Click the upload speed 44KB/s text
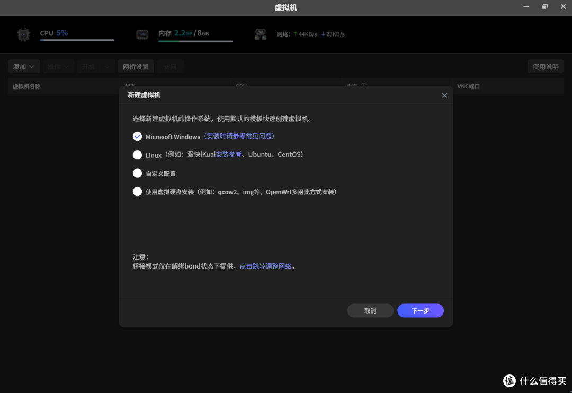This screenshot has width=572, height=393. [308, 34]
